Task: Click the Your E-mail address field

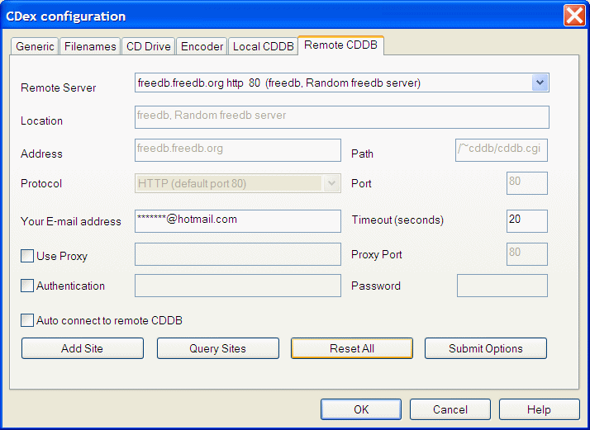Action: (238, 220)
